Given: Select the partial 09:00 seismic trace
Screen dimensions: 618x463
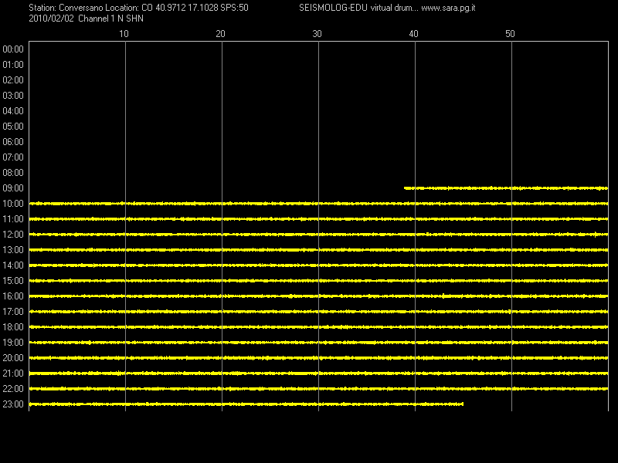Looking at the screenshot, I should click(x=506, y=188).
